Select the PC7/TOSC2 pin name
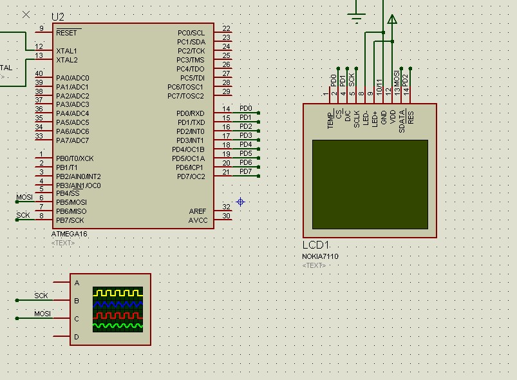 click(x=185, y=96)
